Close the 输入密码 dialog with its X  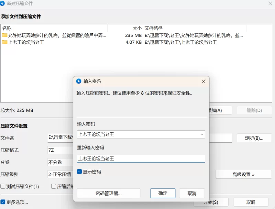tap(203, 81)
